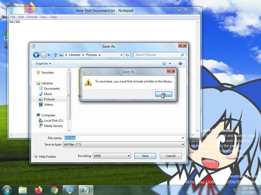Click Hide Folders button
The image size is (261, 195).
(45, 156)
